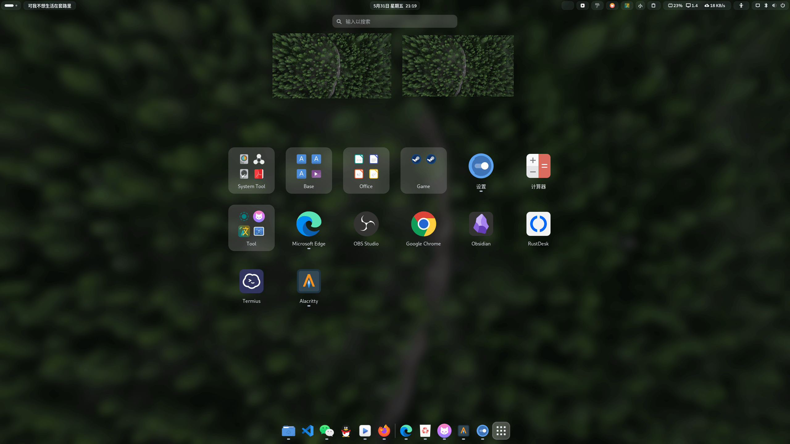Open QQ penguin from the dock
790x444 pixels.
[x=346, y=431]
